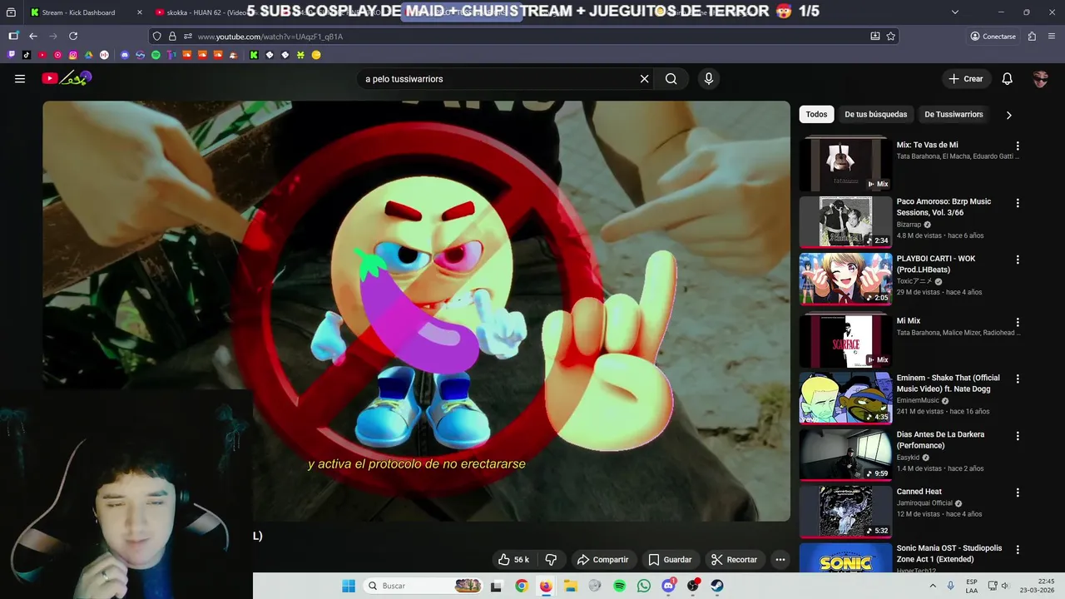The image size is (1065, 599).
Task: Start voice search with the microphone
Action: tap(709, 79)
